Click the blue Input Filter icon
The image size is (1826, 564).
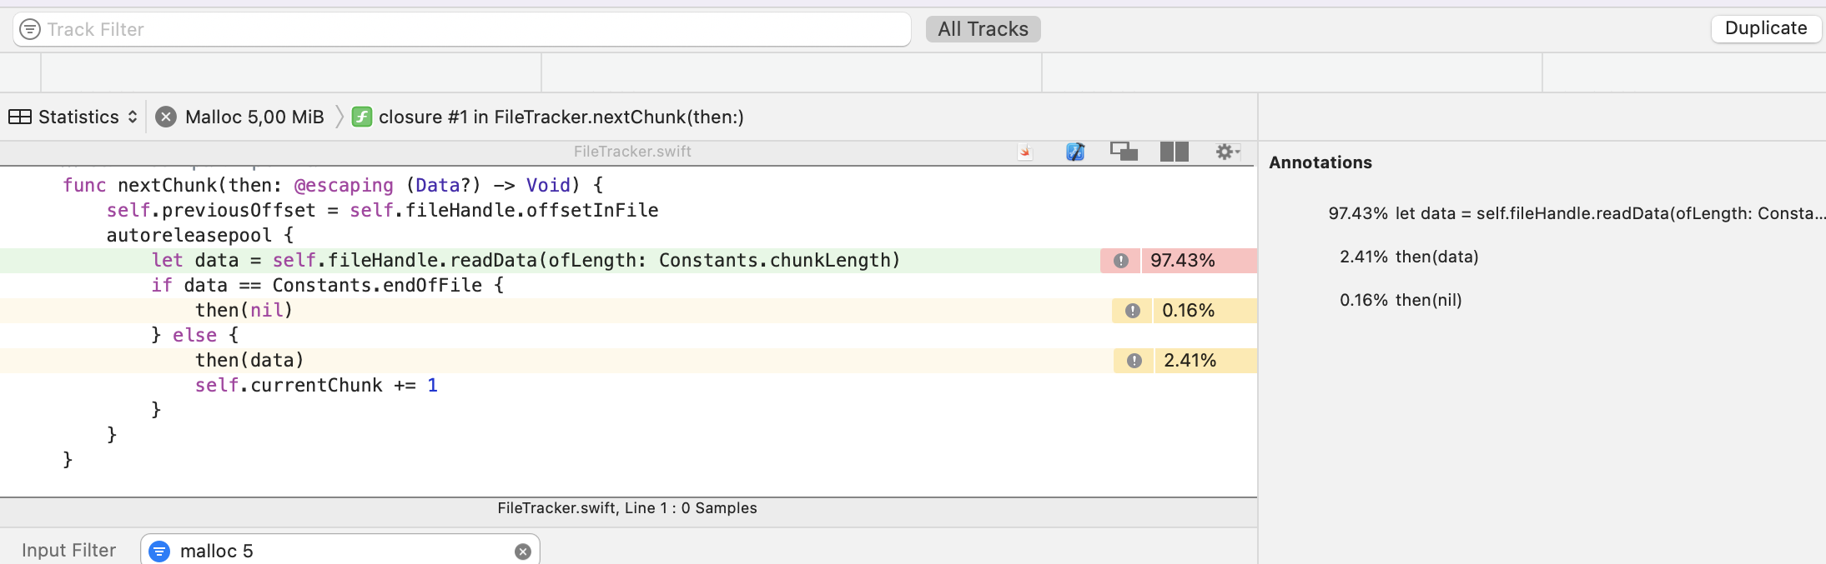(159, 552)
